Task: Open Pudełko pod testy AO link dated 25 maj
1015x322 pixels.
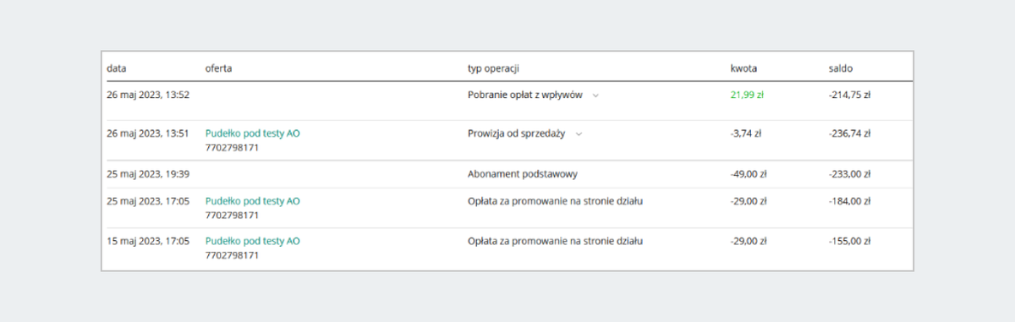Action: [252, 201]
